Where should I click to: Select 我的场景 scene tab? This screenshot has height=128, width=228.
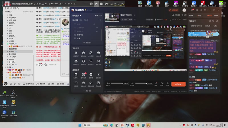(75, 20)
